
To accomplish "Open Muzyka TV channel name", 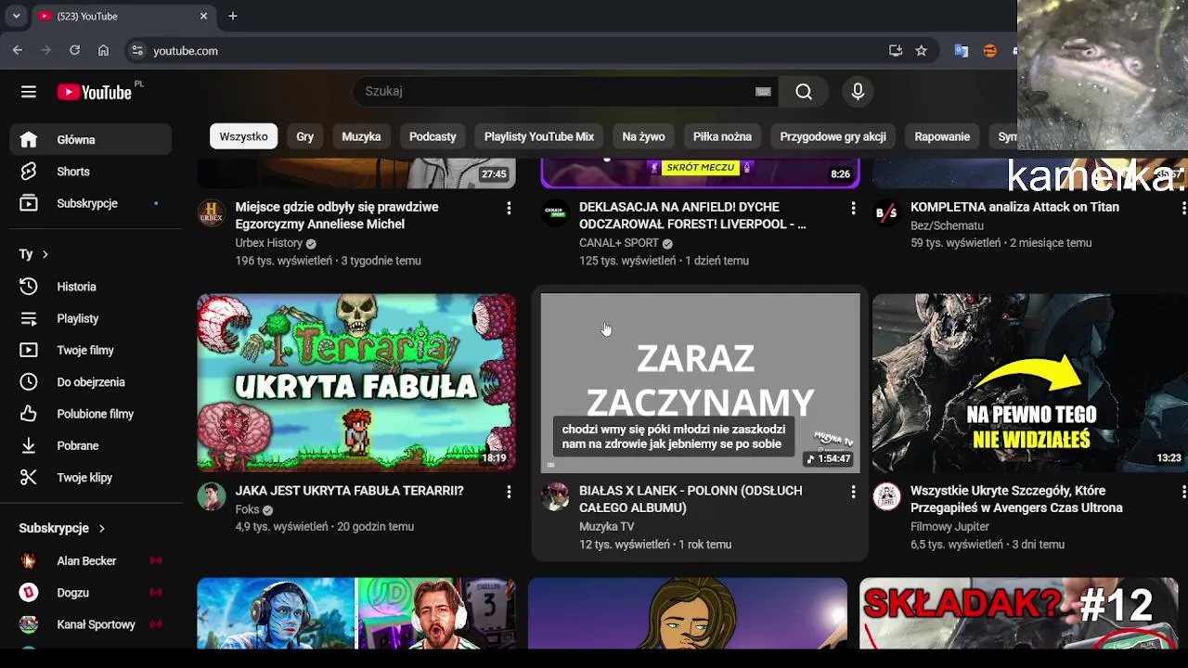I will click(x=607, y=526).
